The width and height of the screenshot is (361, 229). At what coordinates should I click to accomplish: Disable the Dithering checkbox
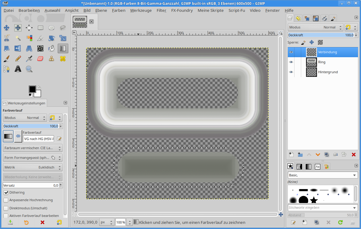[x=6, y=192]
